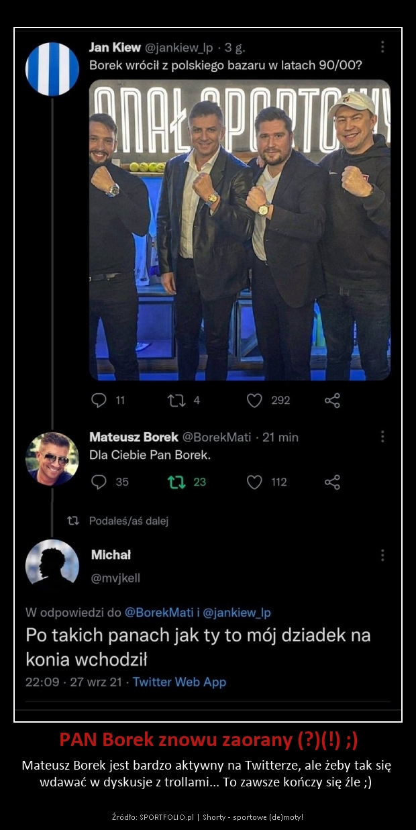Undo green retweet showing 23 on Borek's tweet
This screenshot has height=830, width=416.
(176, 482)
